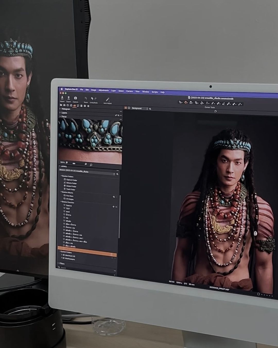Open the Layer menu
Image resolution: width=278 pixels, height=348 pixels.
(114, 90)
